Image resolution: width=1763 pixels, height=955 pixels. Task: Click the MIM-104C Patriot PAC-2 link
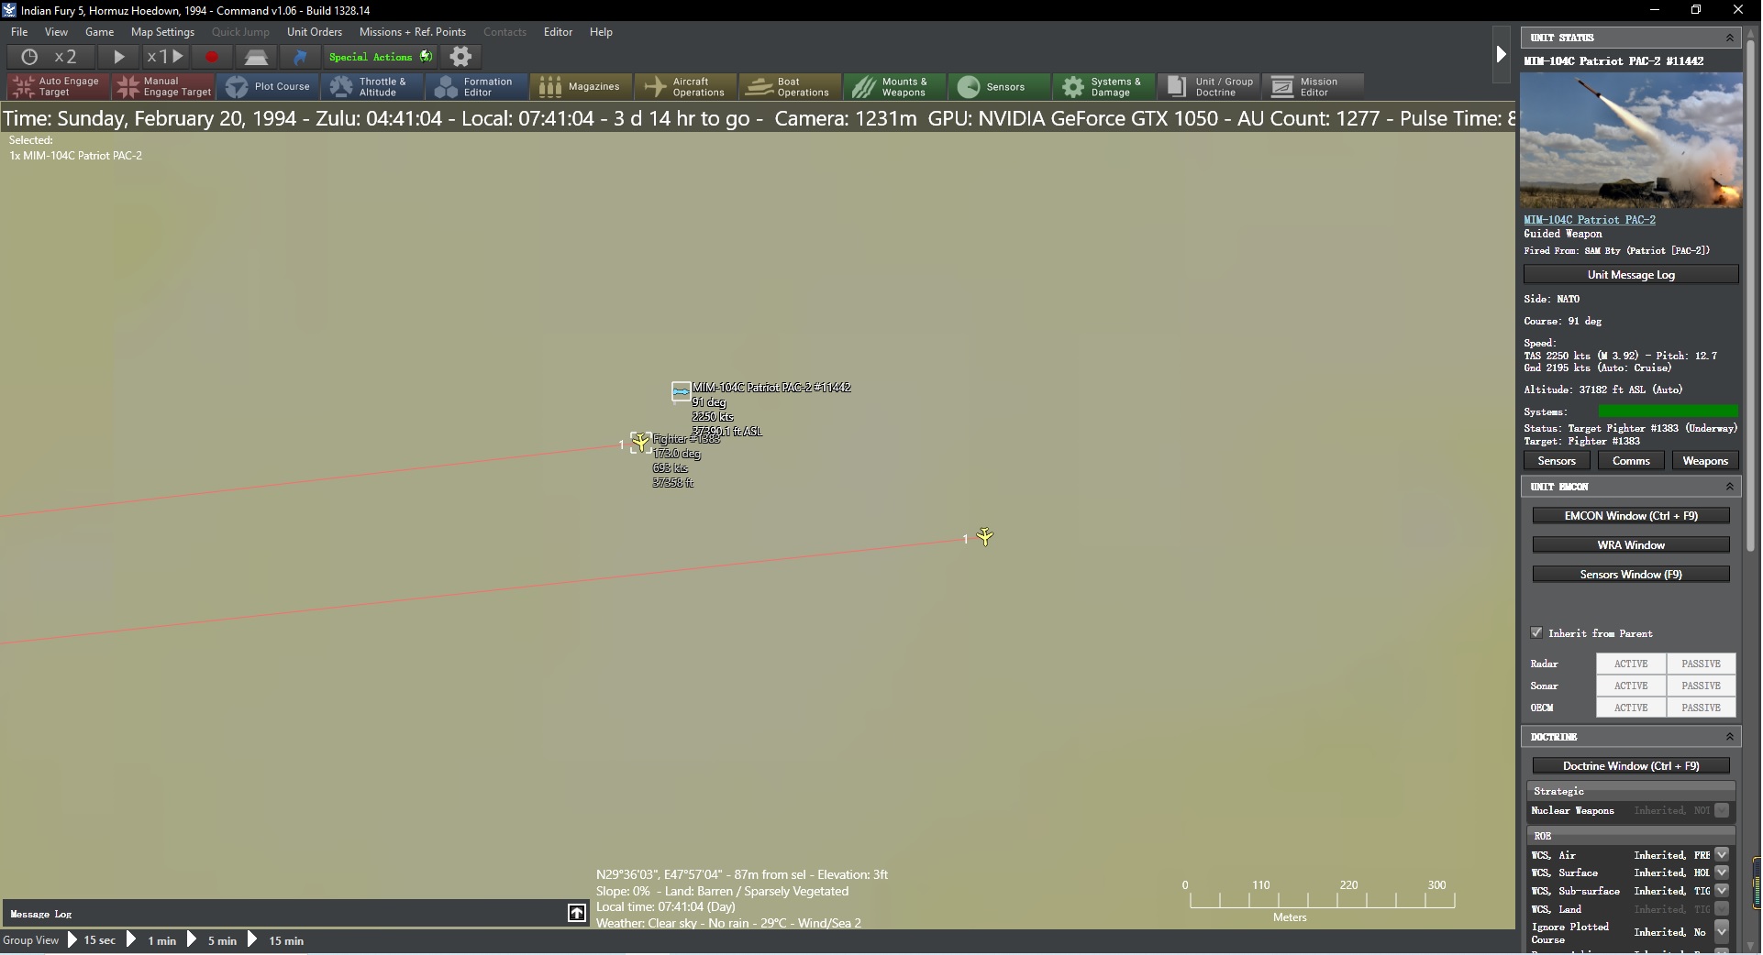point(1591,219)
